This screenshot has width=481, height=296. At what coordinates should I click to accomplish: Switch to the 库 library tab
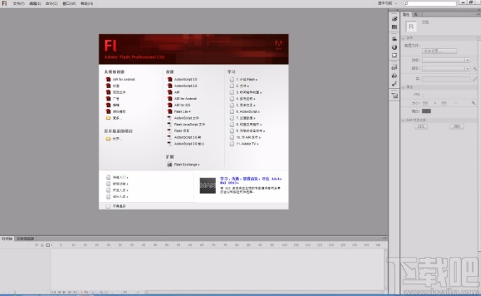click(x=416, y=15)
